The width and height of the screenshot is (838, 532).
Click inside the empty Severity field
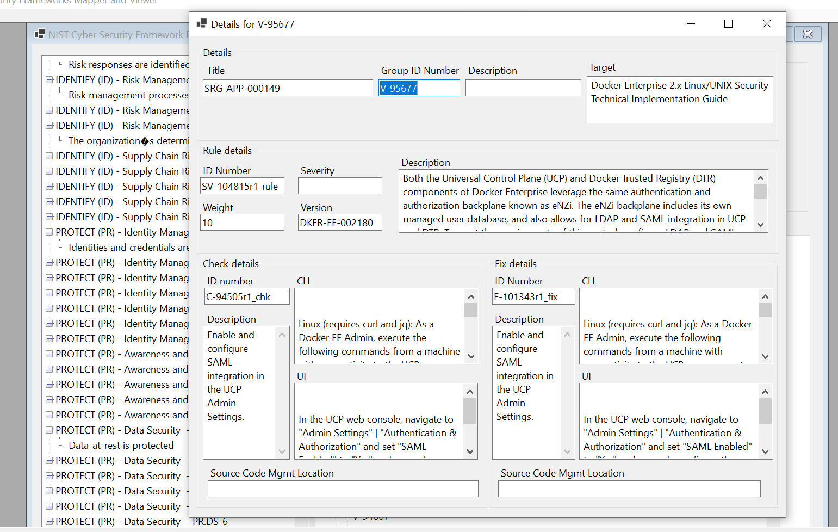[x=340, y=185]
